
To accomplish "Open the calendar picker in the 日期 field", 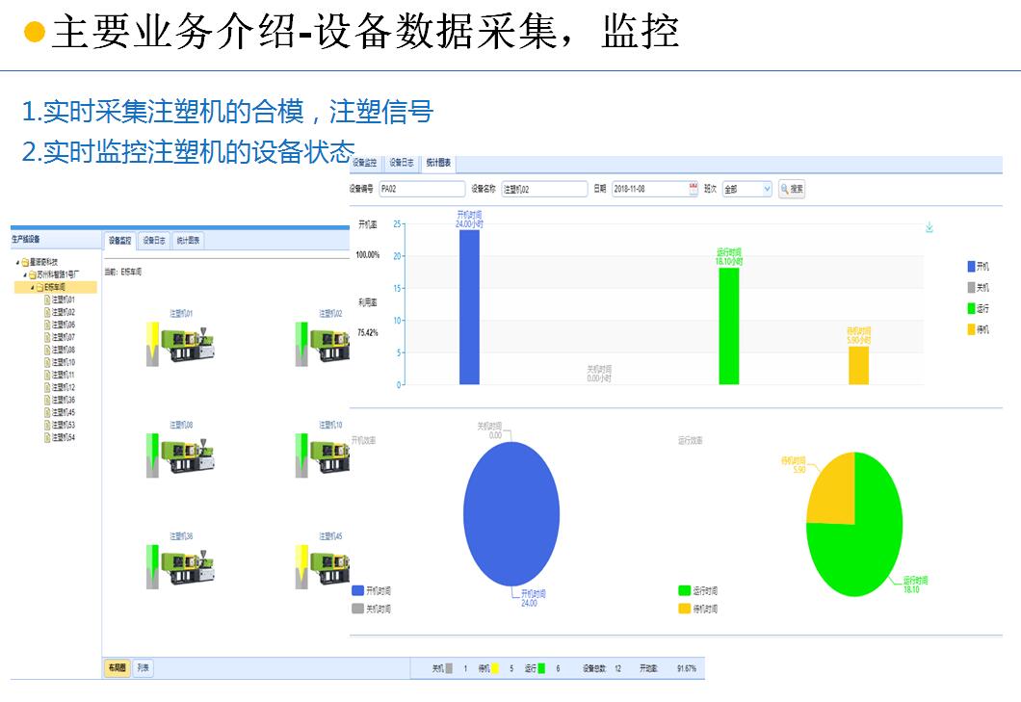I will 694,190.
